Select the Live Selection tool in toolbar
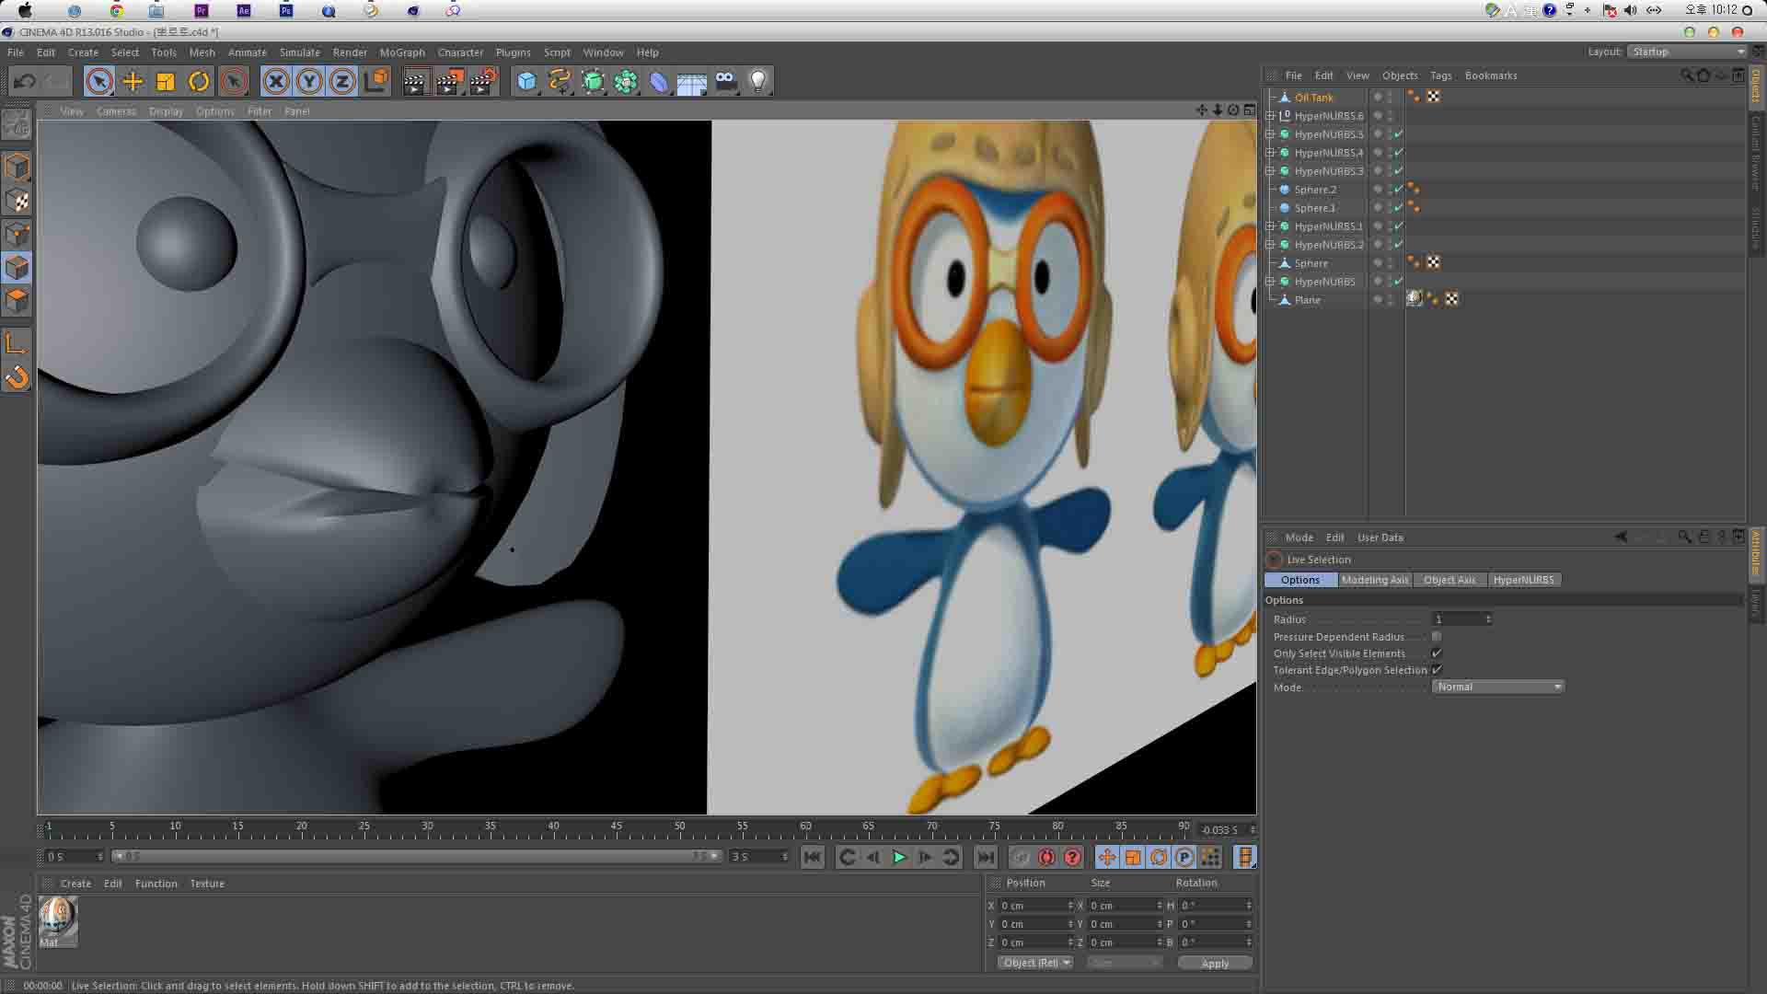1767x994 pixels. (x=99, y=82)
